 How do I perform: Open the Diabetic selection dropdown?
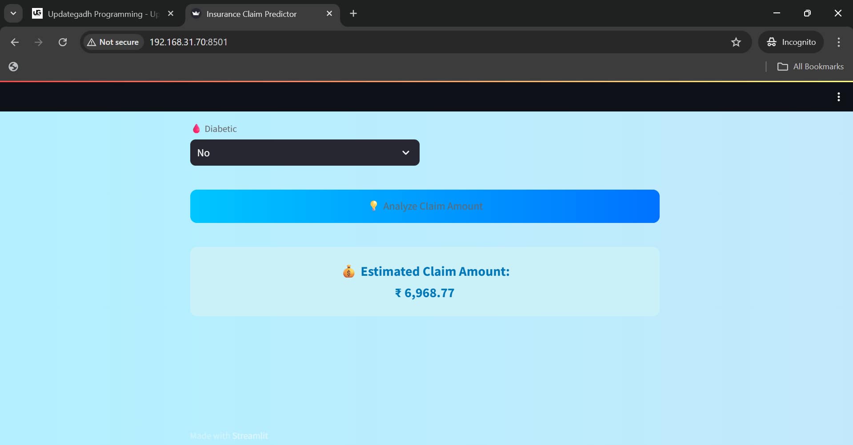304,152
